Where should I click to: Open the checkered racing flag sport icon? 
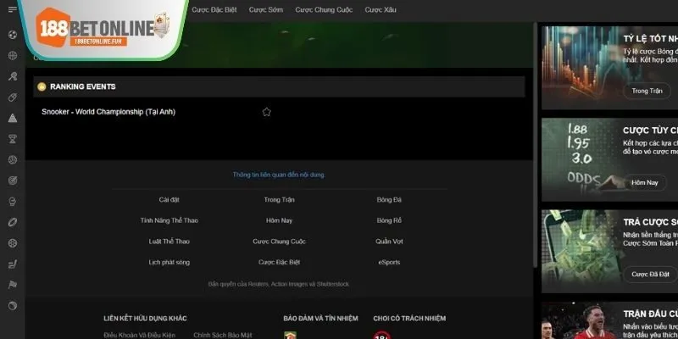point(12,285)
